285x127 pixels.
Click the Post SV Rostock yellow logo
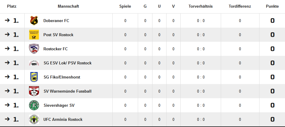pos(34,35)
